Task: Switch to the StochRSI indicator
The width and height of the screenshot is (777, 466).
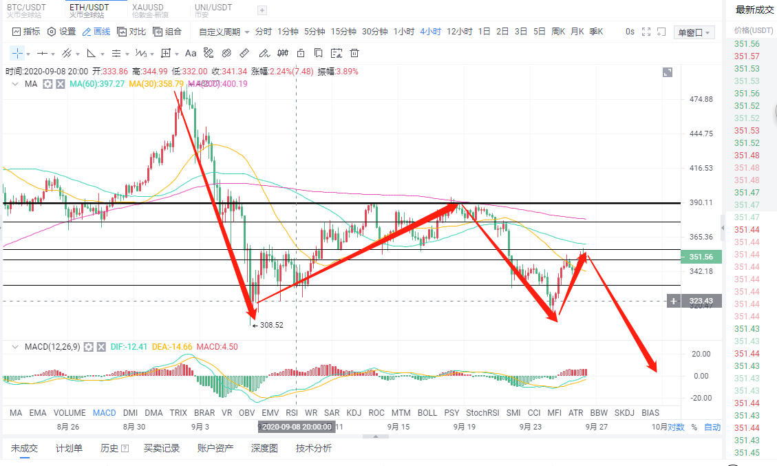Action: point(482,413)
